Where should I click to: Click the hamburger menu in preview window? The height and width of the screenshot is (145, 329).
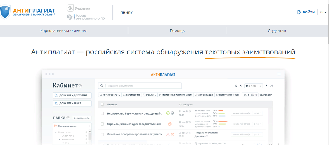click(x=279, y=74)
